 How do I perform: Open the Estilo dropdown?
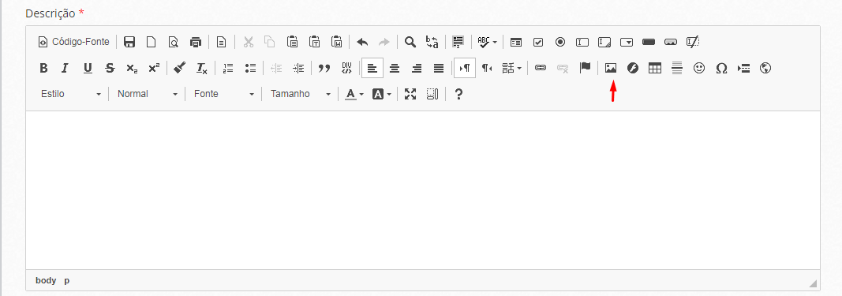(x=71, y=94)
